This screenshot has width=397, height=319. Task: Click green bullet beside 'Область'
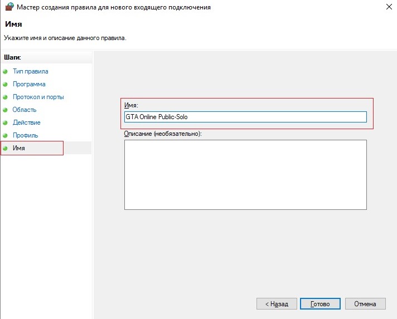[x=6, y=110]
